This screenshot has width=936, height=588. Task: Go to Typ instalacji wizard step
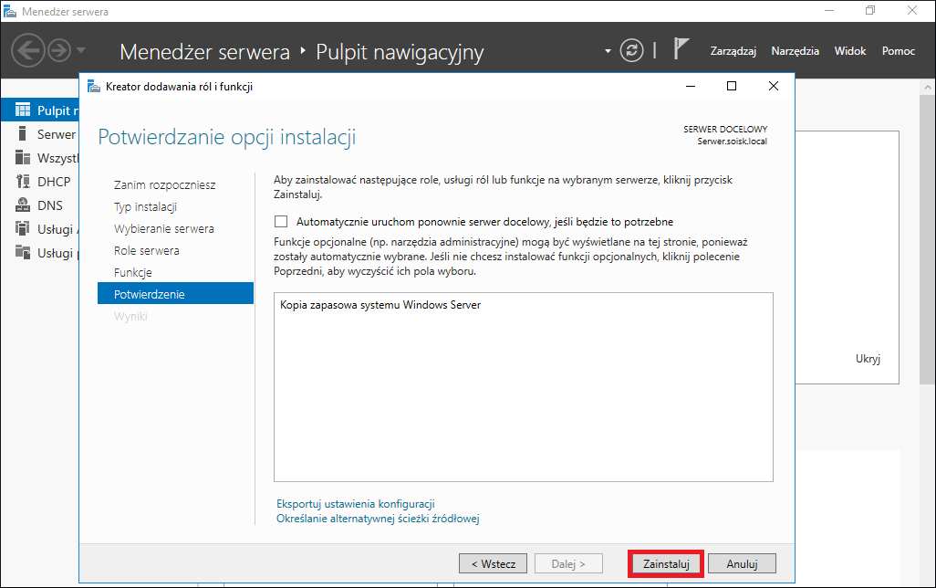(146, 206)
